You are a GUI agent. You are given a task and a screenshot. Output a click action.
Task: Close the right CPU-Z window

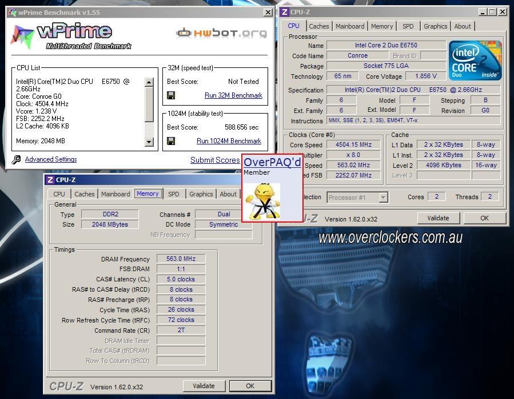(x=502, y=12)
